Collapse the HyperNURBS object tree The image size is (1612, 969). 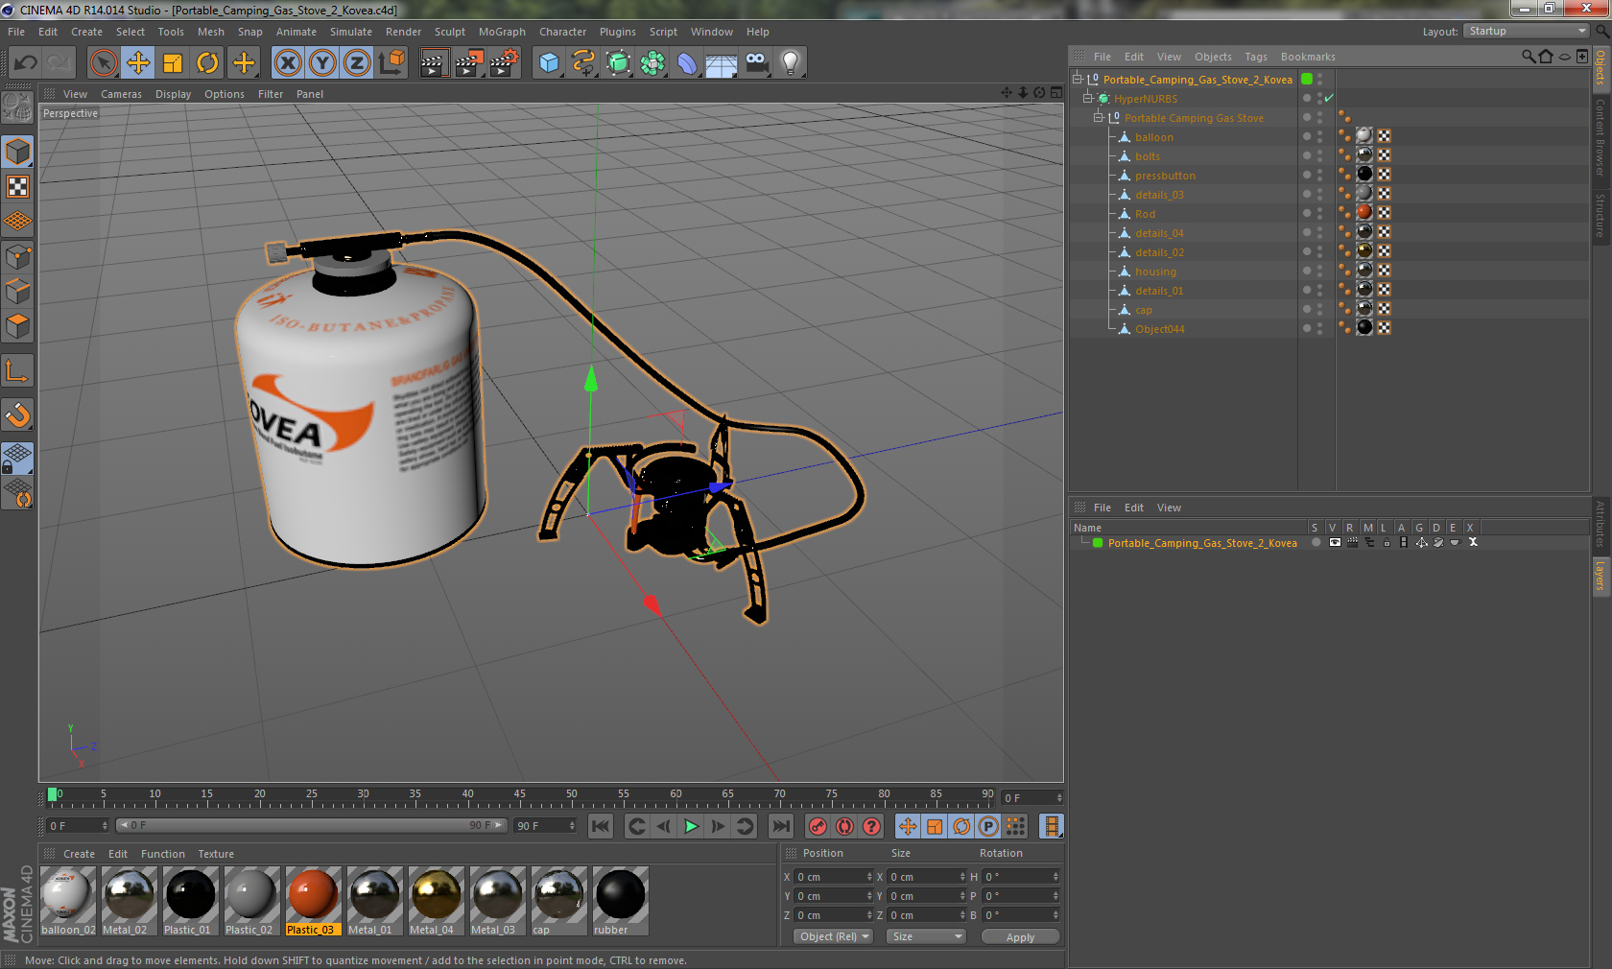1088,98
